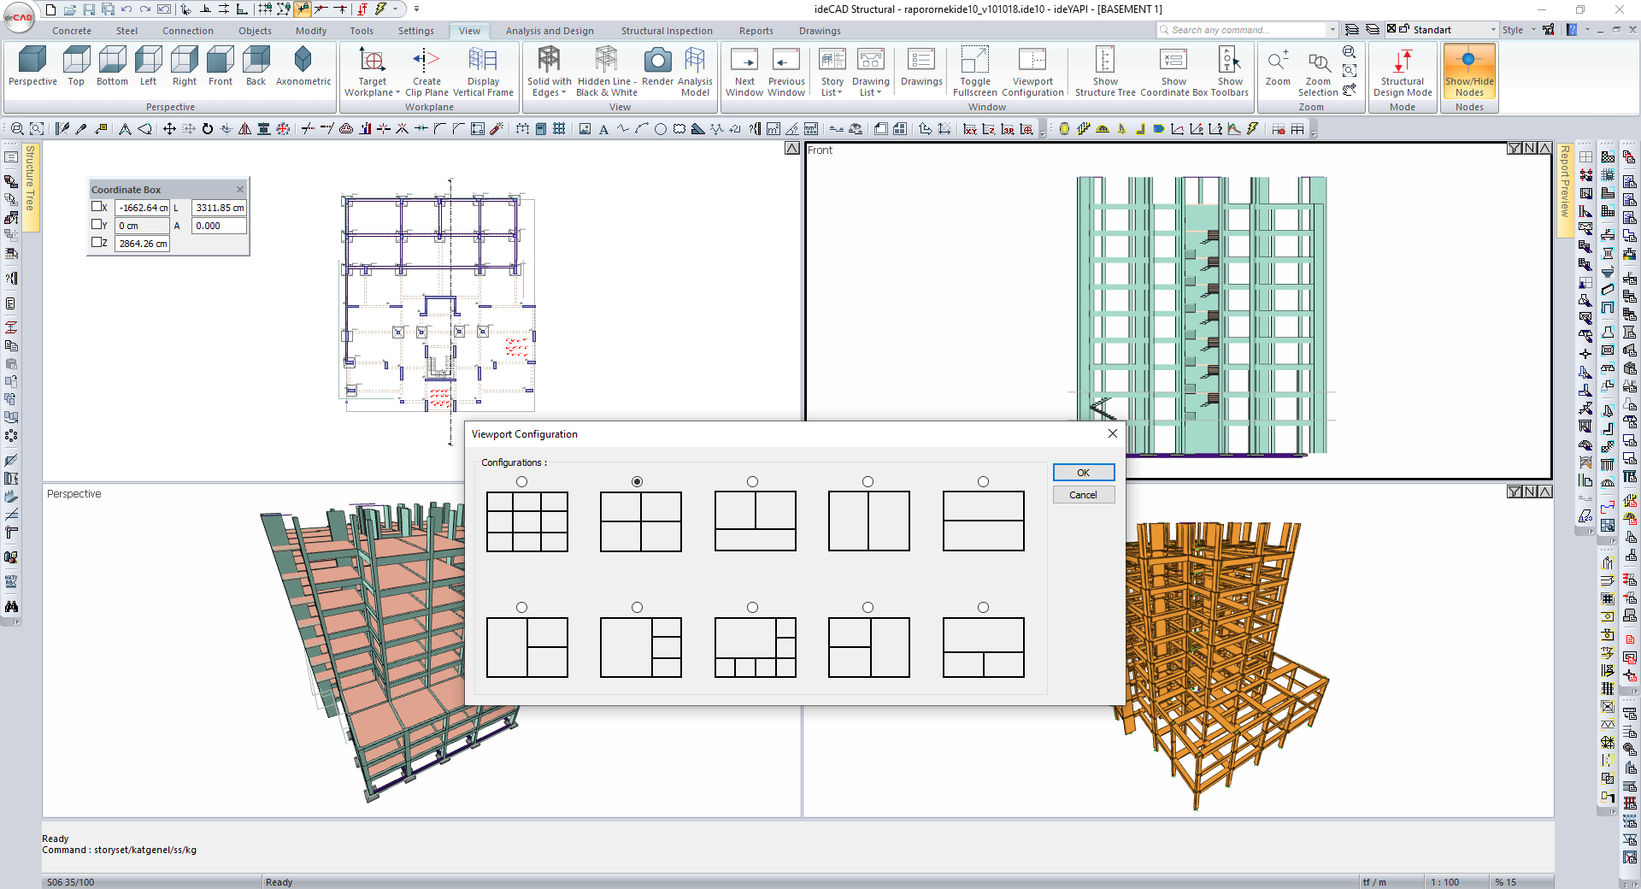Select two vertical panes viewport layout
1641x889 pixels.
point(868,482)
